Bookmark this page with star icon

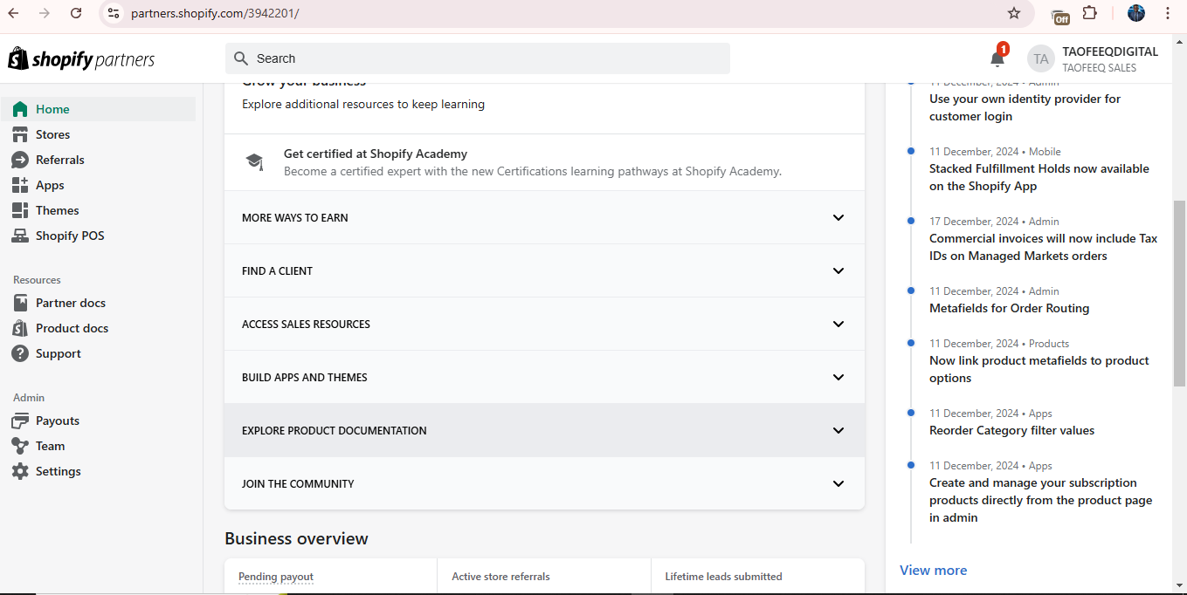(1014, 13)
